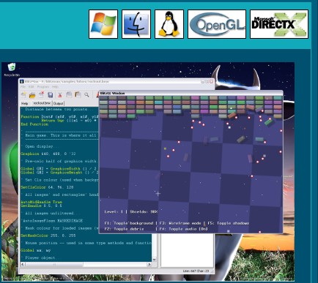Screen dimensions: 318x283
Task: Click the Copy toolbar icon
Action: (69, 95)
